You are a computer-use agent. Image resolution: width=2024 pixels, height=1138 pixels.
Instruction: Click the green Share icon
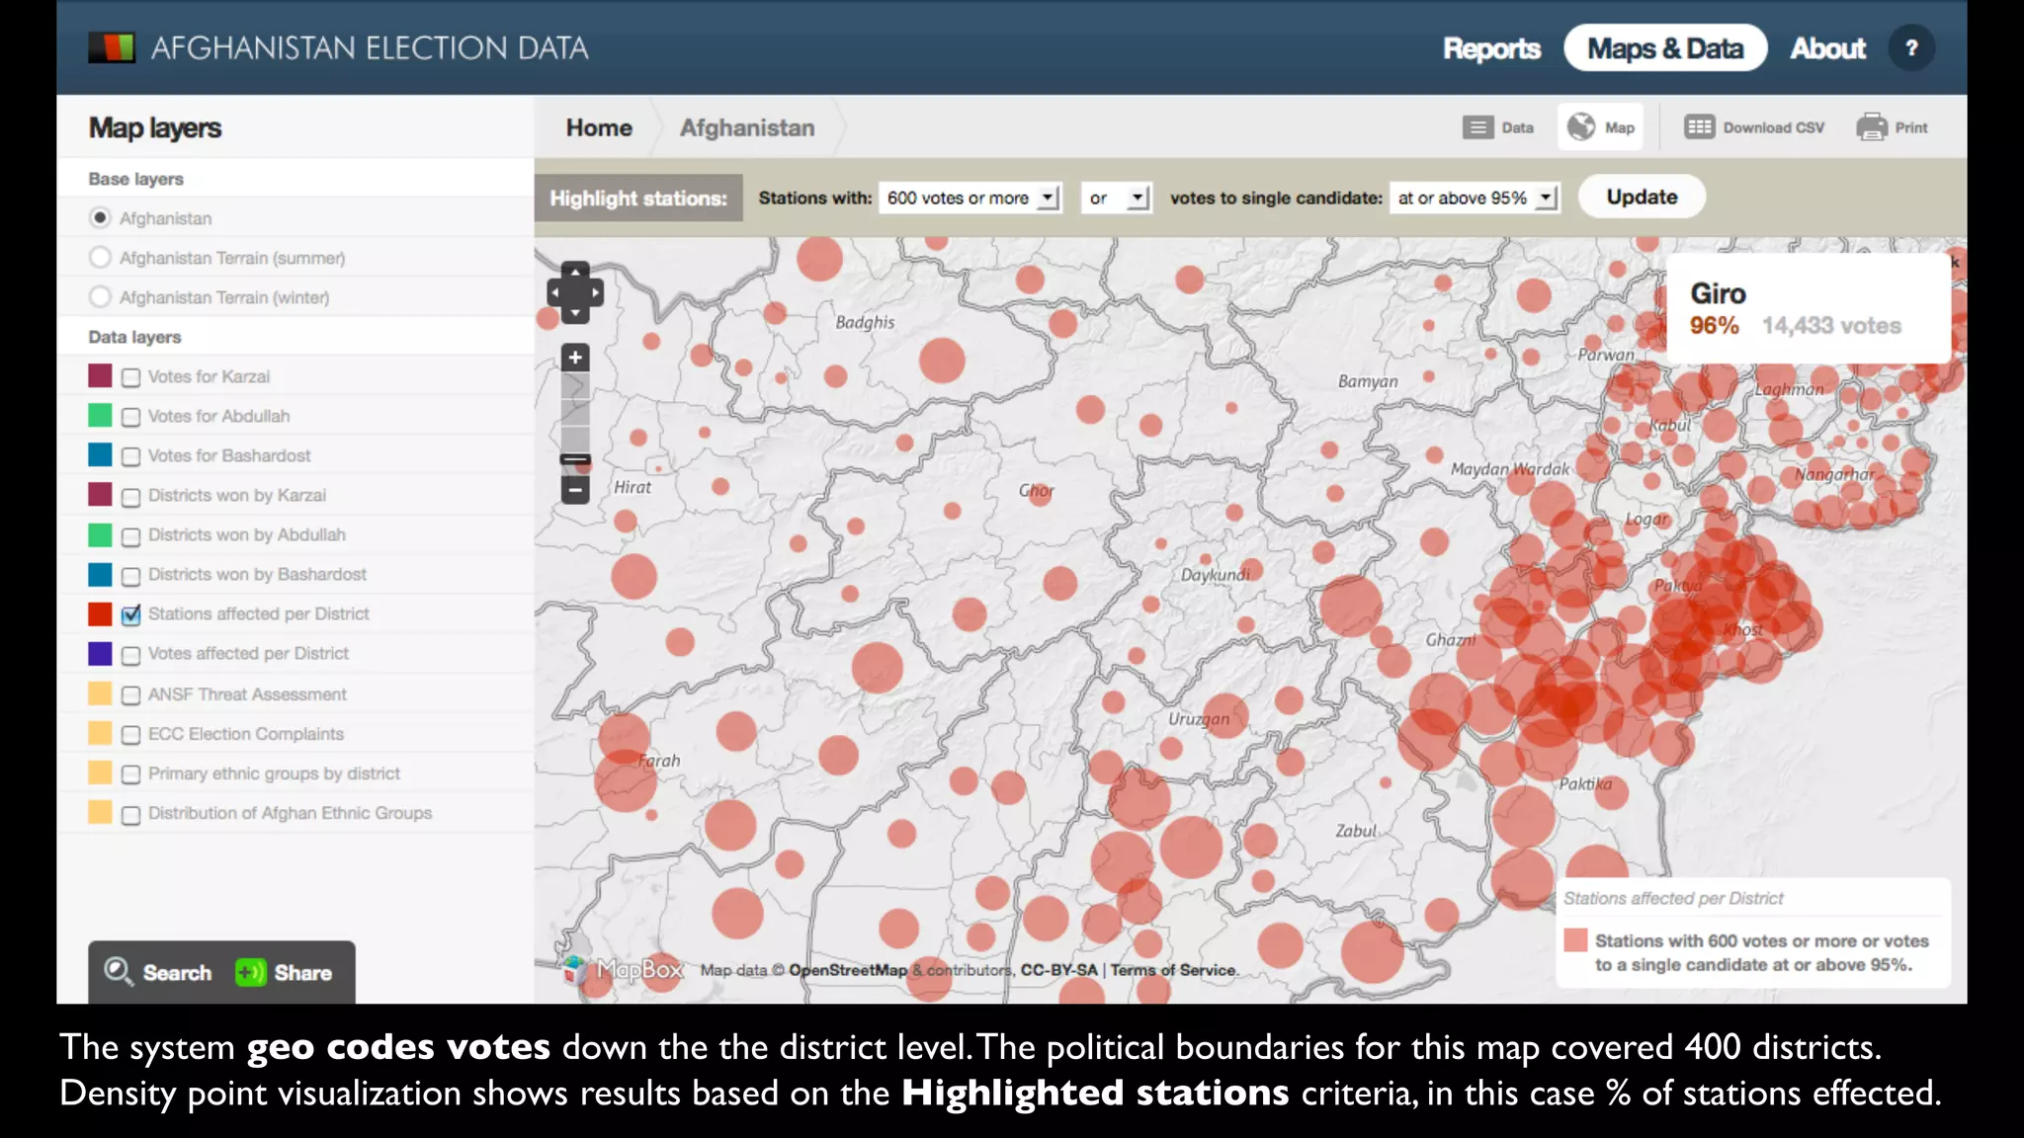(x=250, y=972)
